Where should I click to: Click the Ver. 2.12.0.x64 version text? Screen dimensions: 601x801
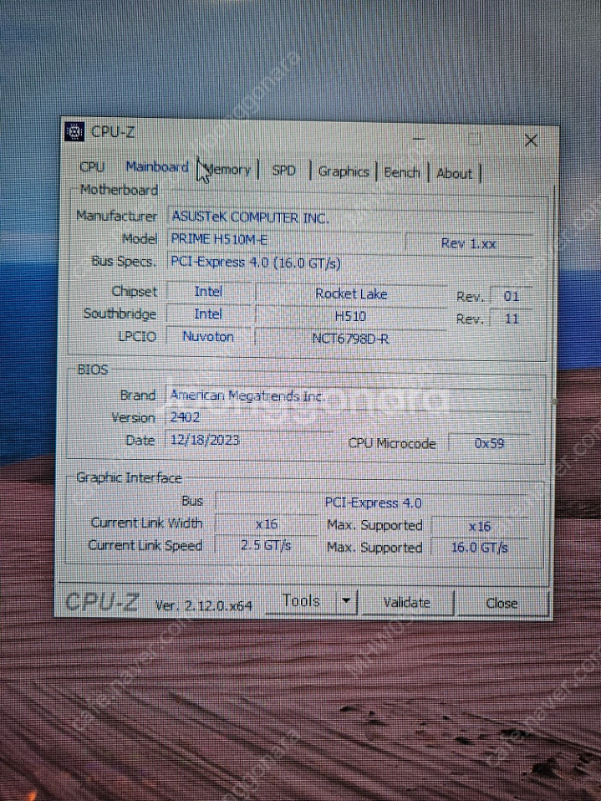coord(204,605)
